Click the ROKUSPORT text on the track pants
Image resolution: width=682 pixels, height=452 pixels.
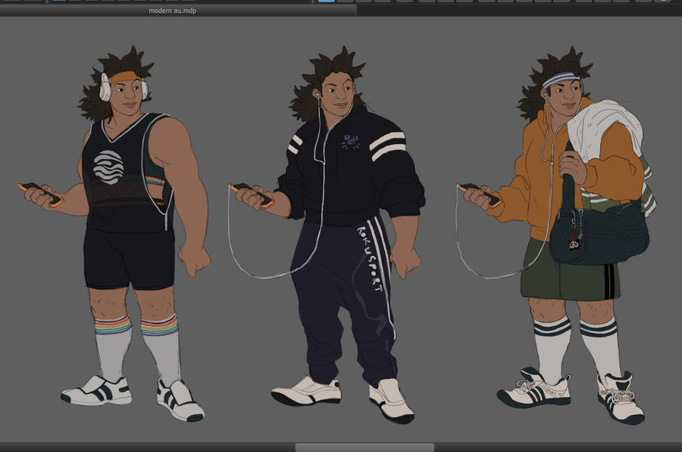click(x=370, y=258)
